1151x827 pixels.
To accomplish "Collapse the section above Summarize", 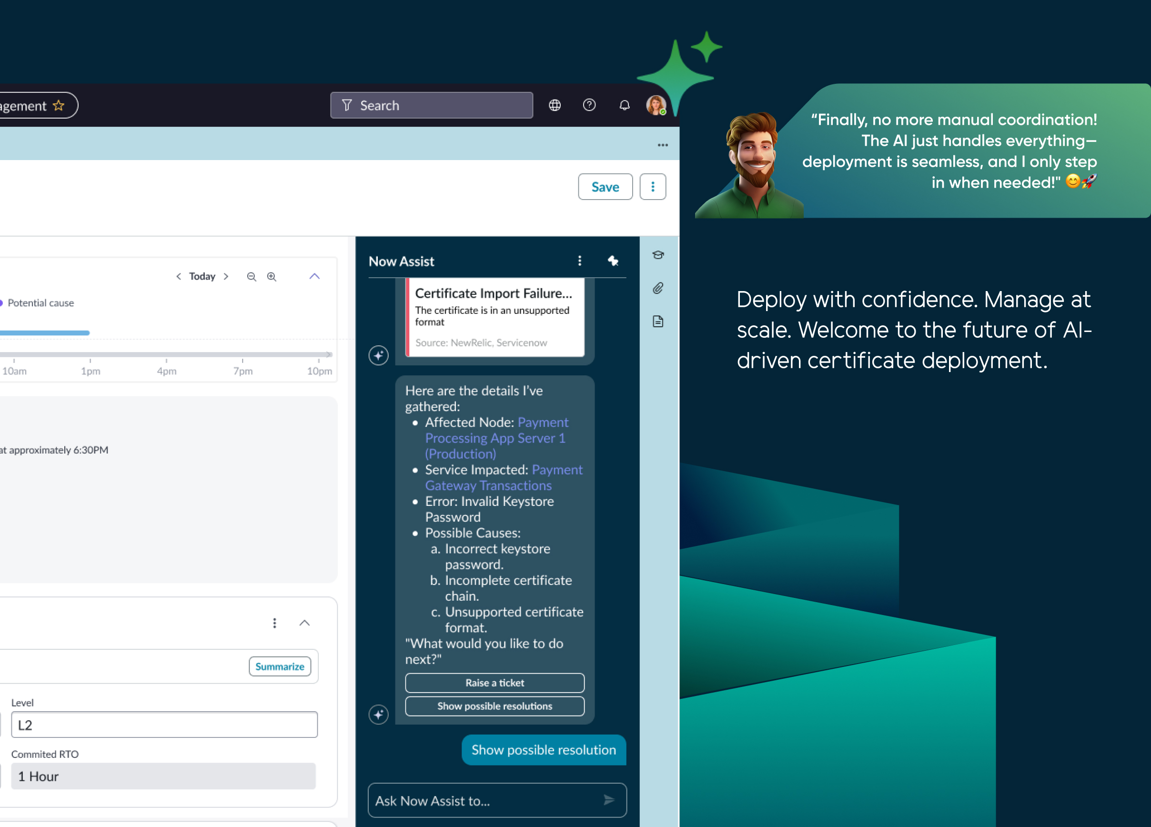I will click(x=304, y=623).
